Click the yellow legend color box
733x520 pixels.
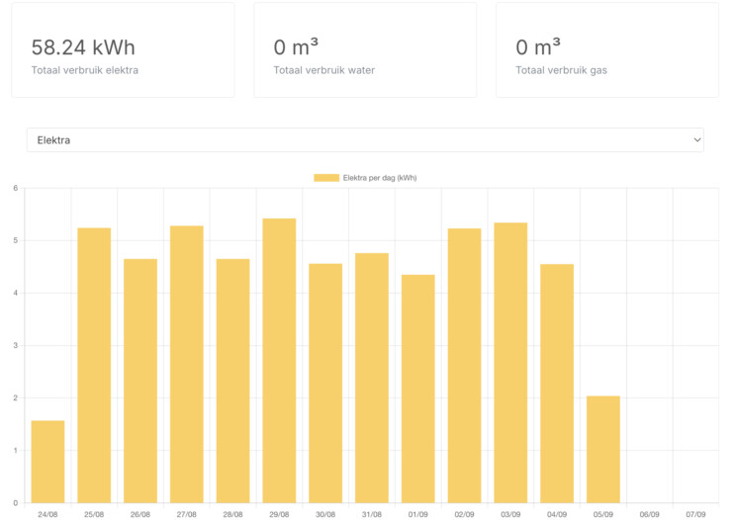325,178
